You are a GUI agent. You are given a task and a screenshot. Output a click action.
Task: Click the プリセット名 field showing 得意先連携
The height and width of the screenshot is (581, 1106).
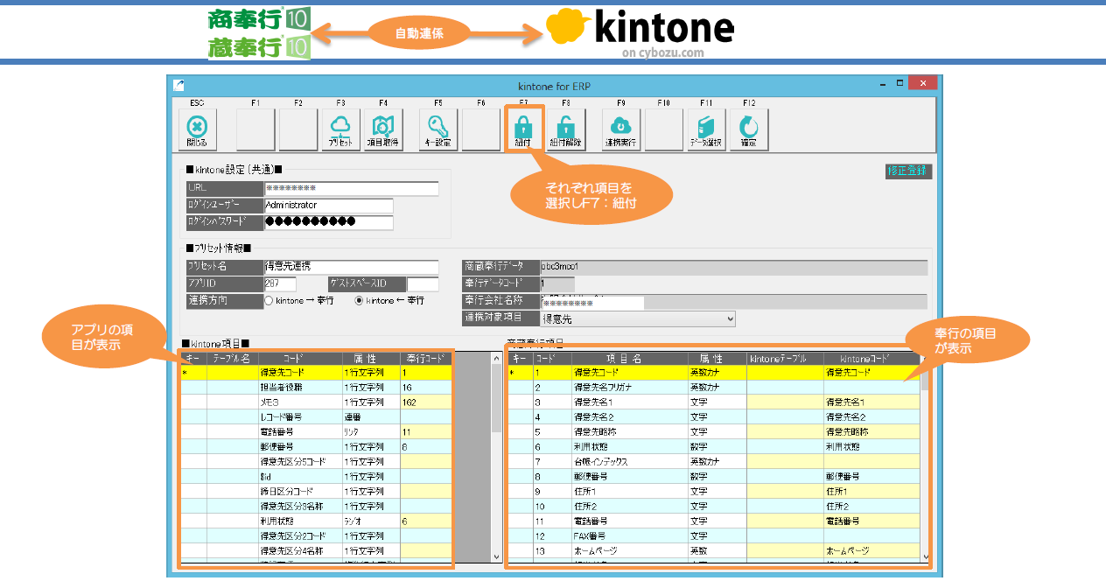351,267
